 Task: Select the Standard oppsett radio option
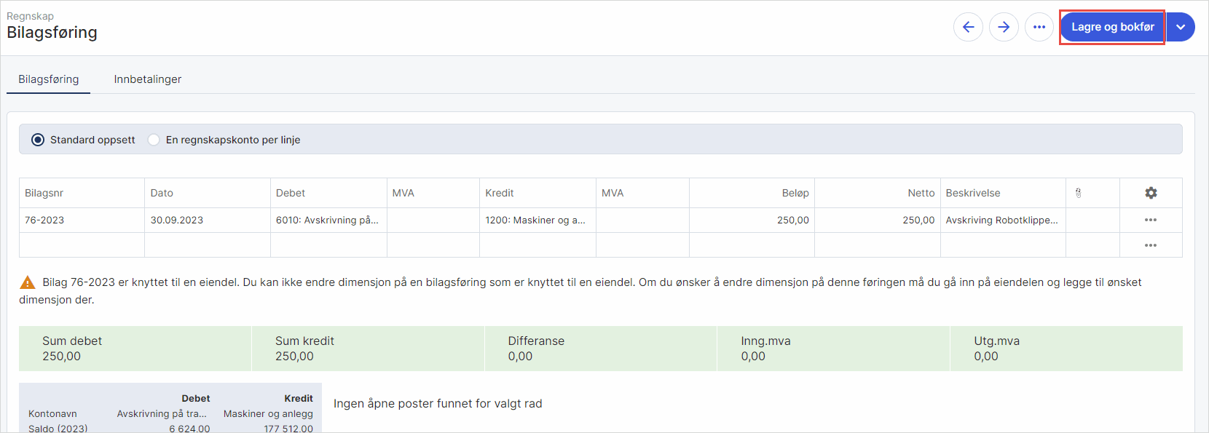(x=38, y=140)
